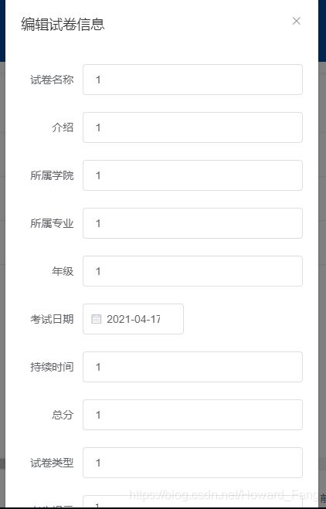Focus the 试卷名称 text input box
Screen dimensions: 326x509
click(x=192, y=80)
